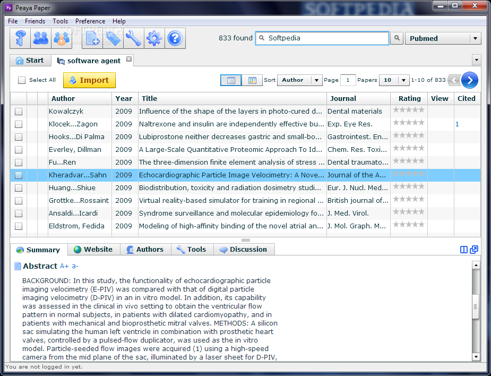The image size is (491, 376).
Task: Click the Page number input field
Action: point(348,80)
